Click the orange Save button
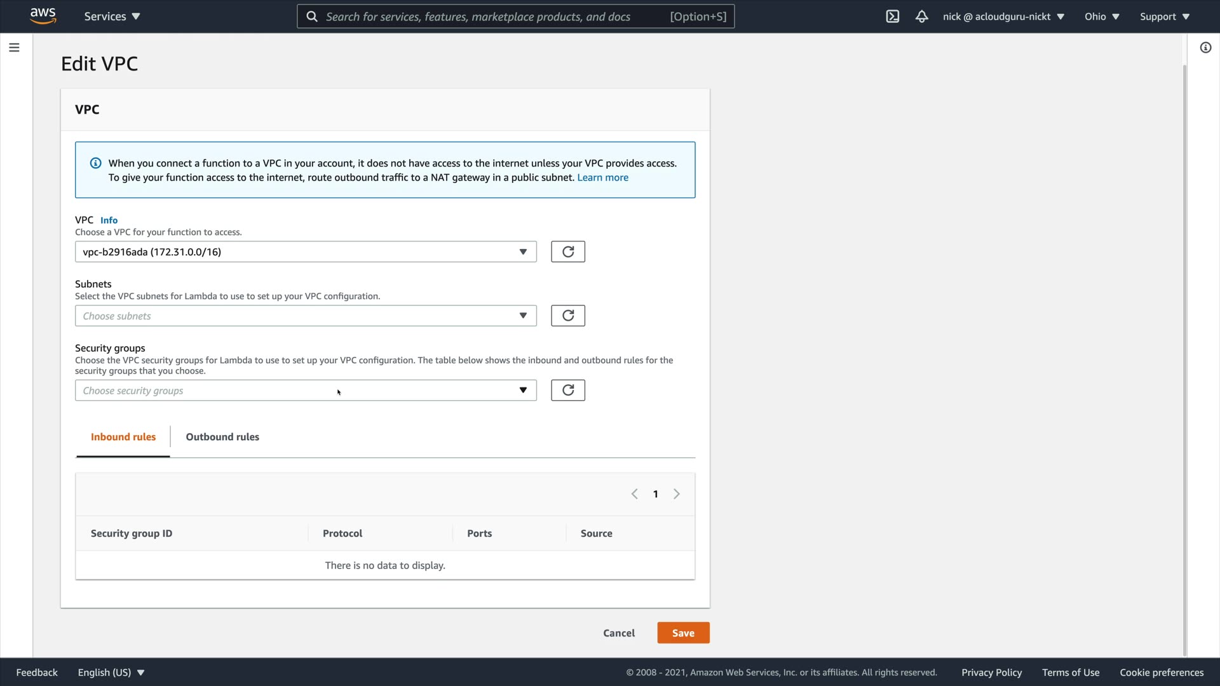This screenshot has height=686, width=1220. coord(683,633)
